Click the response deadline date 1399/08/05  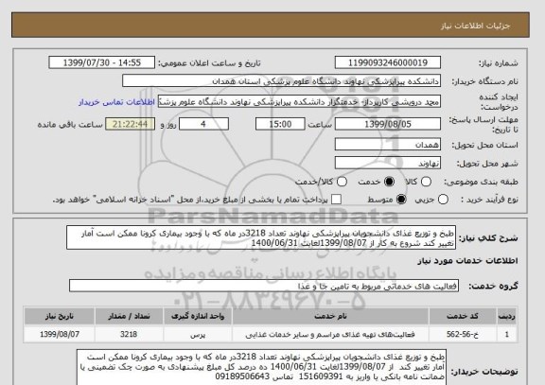[x=388, y=124]
